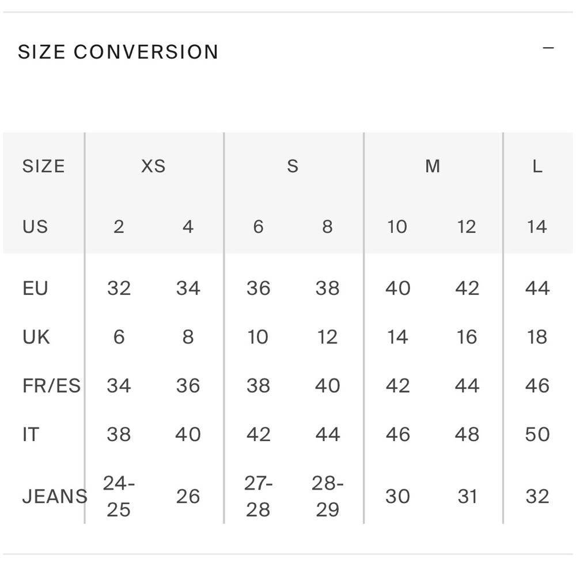Click UK size 16 cell
Screen dimensions: 576x576
tap(467, 337)
